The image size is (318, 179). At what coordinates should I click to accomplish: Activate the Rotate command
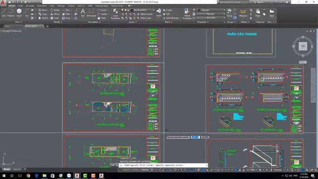point(55,10)
